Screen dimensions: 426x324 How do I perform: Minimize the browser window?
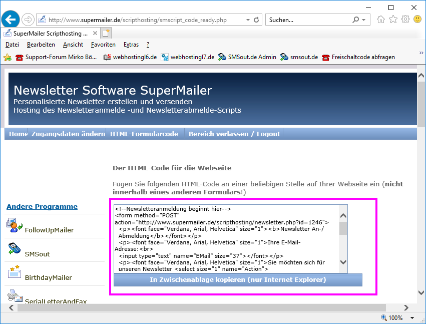click(368, 8)
